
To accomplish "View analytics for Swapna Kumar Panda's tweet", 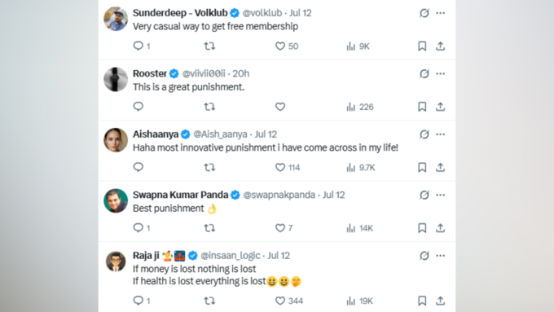I will click(x=359, y=228).
